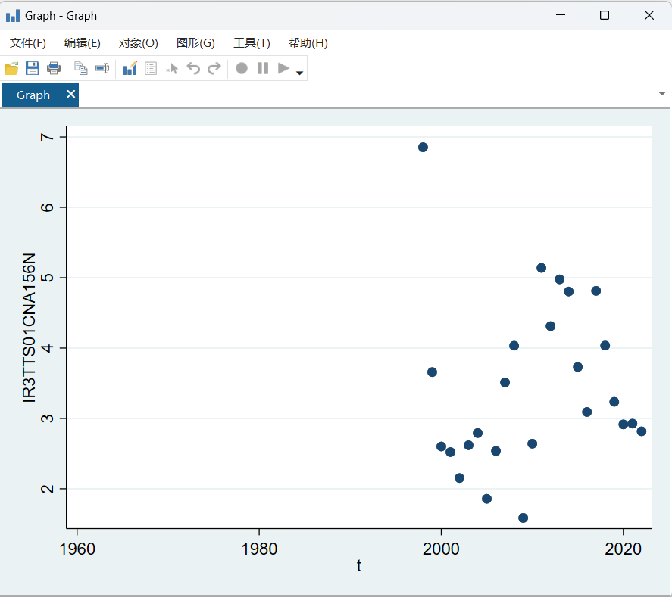
Task: Copy the graph to the clipboard
Action: 80,69
